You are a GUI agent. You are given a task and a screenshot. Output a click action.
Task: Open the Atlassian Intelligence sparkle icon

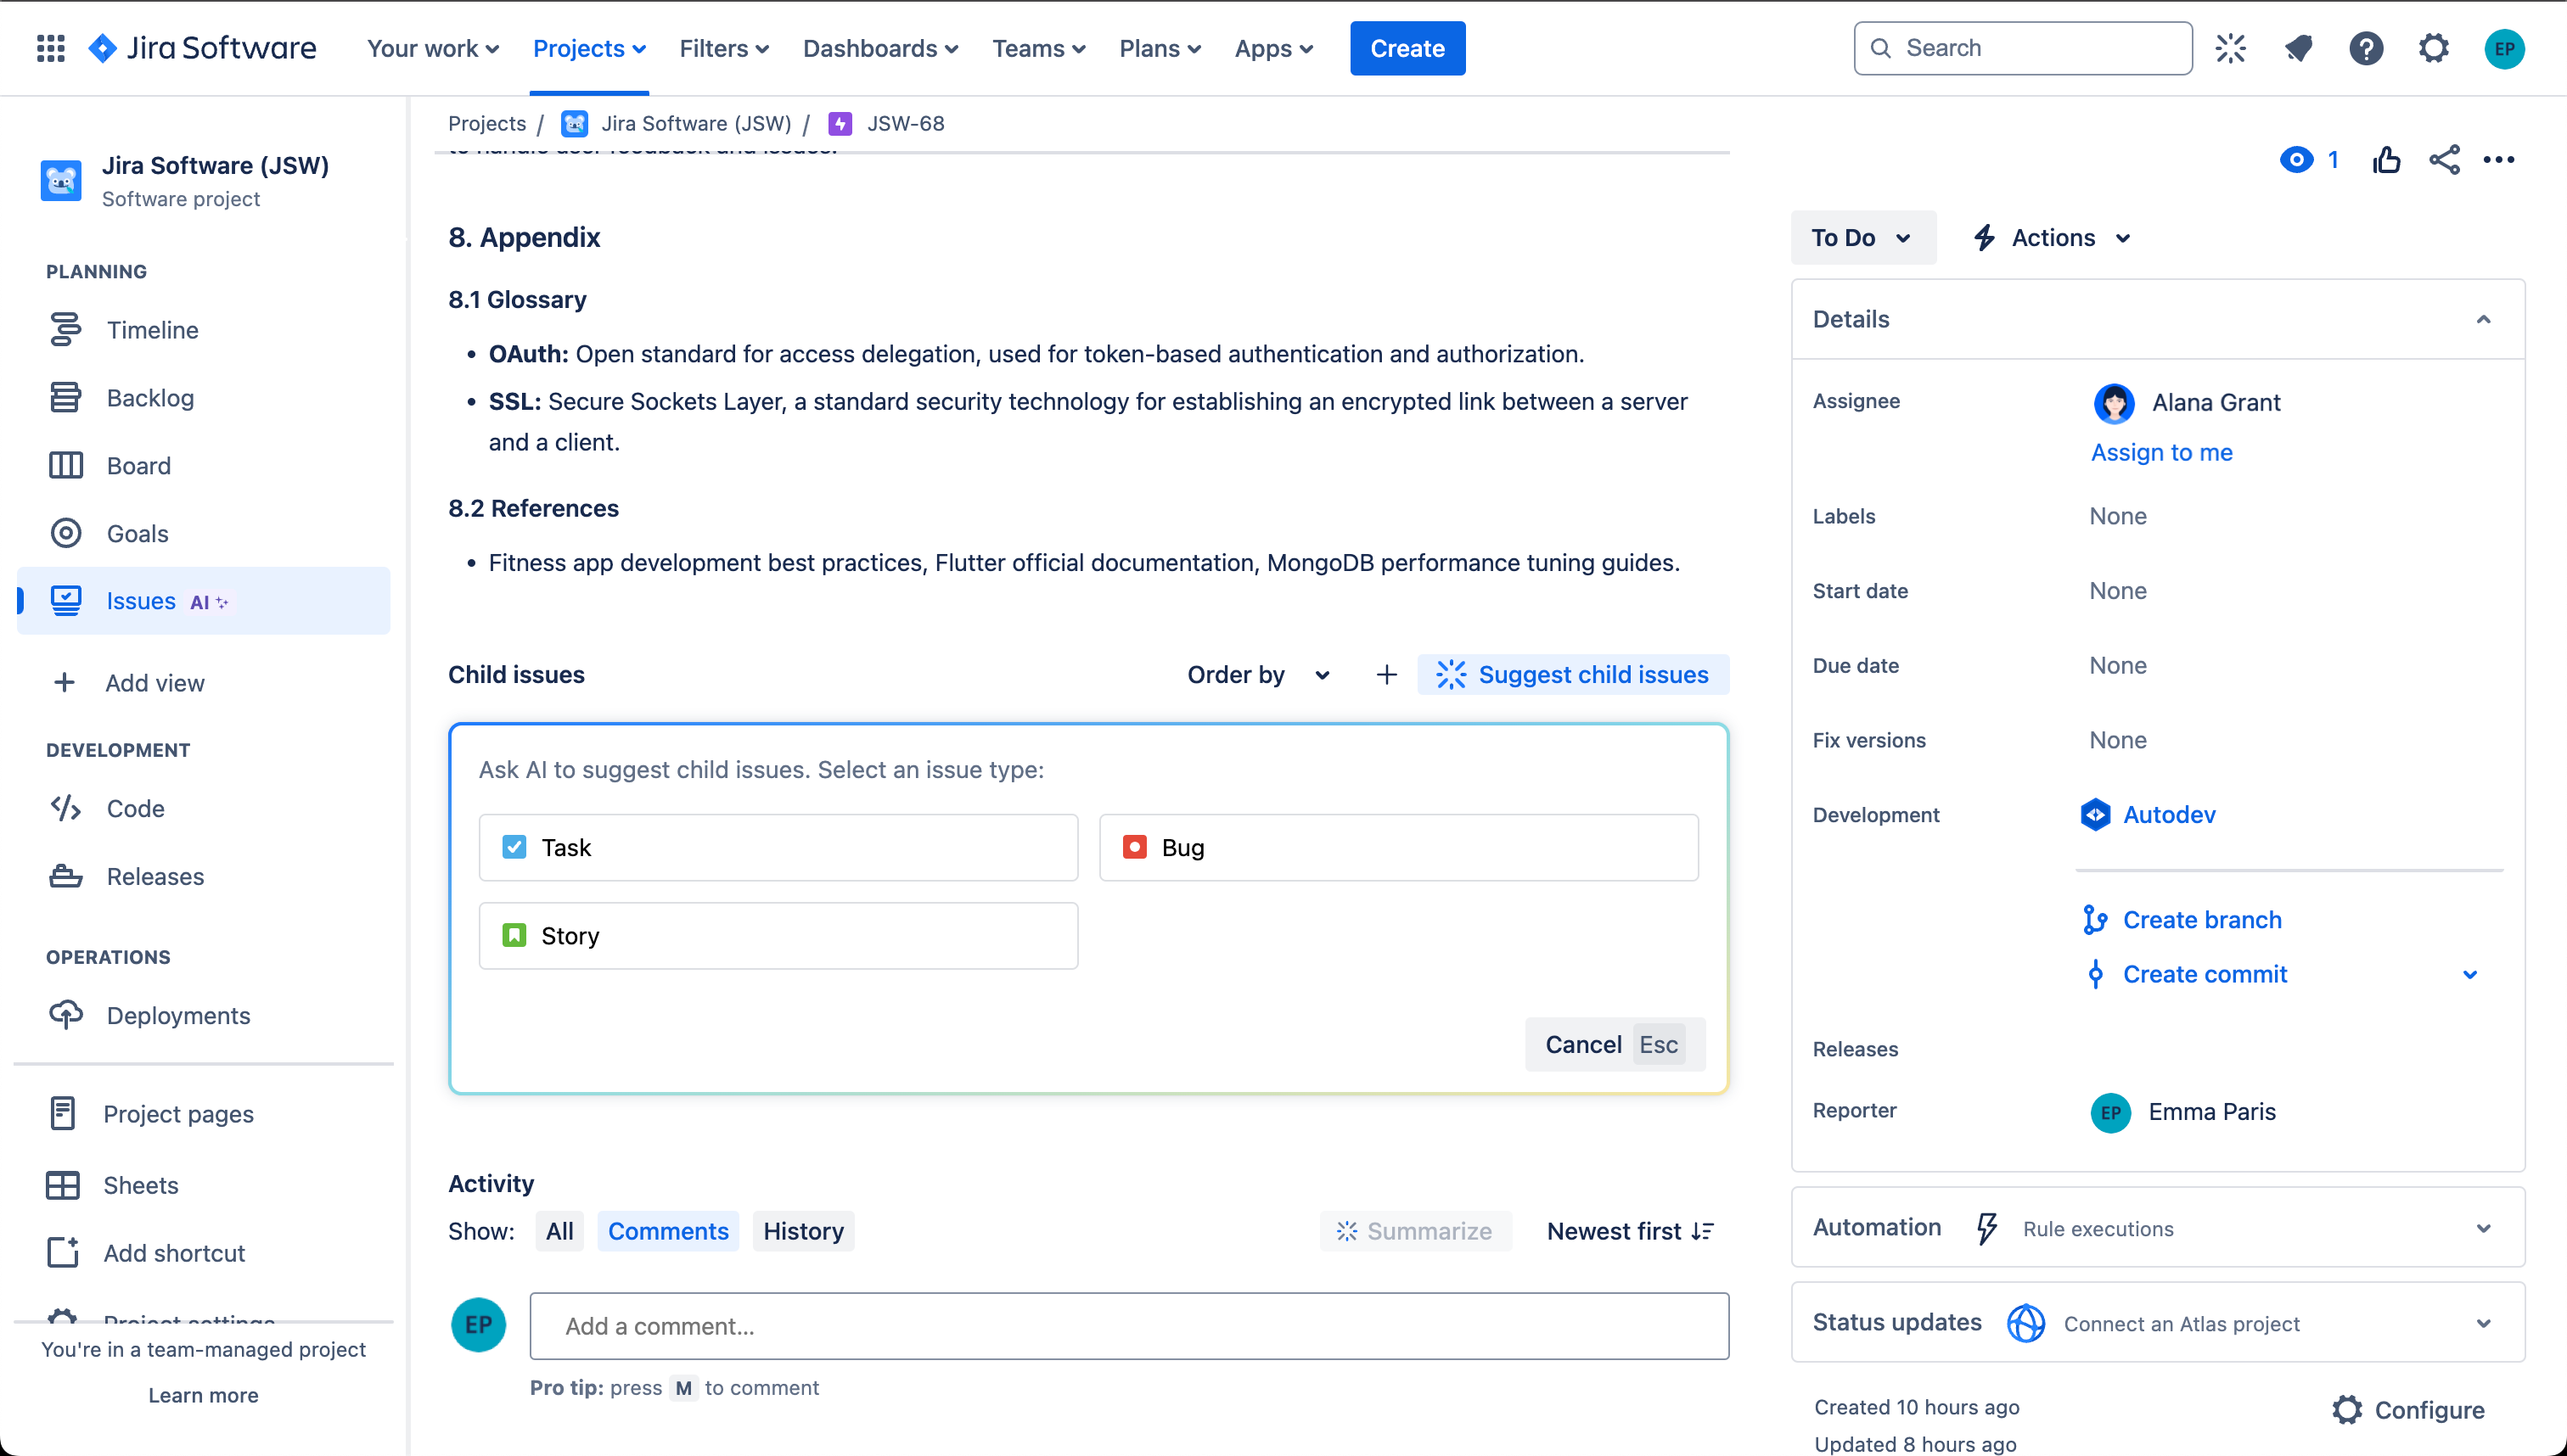2230,48
